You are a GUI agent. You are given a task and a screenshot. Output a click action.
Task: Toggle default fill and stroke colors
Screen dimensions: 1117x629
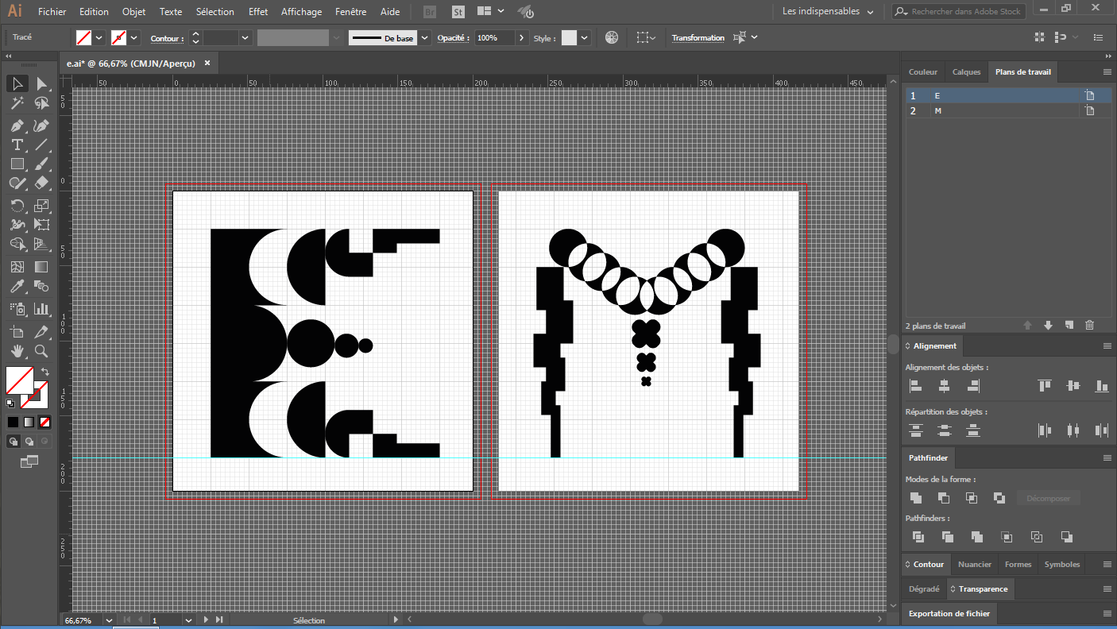[x=10, y=403]
